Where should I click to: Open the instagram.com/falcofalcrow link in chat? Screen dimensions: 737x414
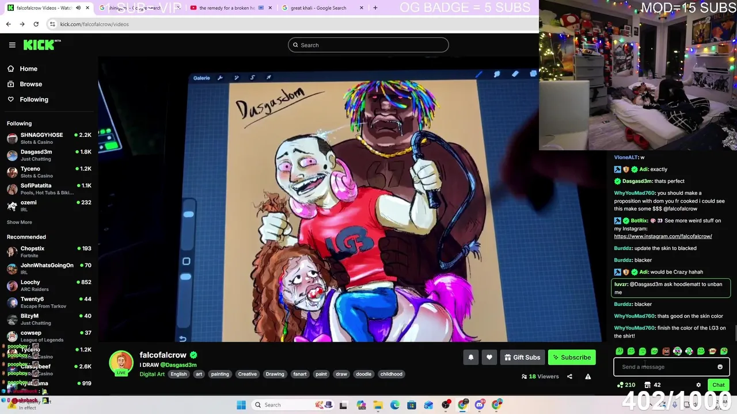click(x=663, y=236)
